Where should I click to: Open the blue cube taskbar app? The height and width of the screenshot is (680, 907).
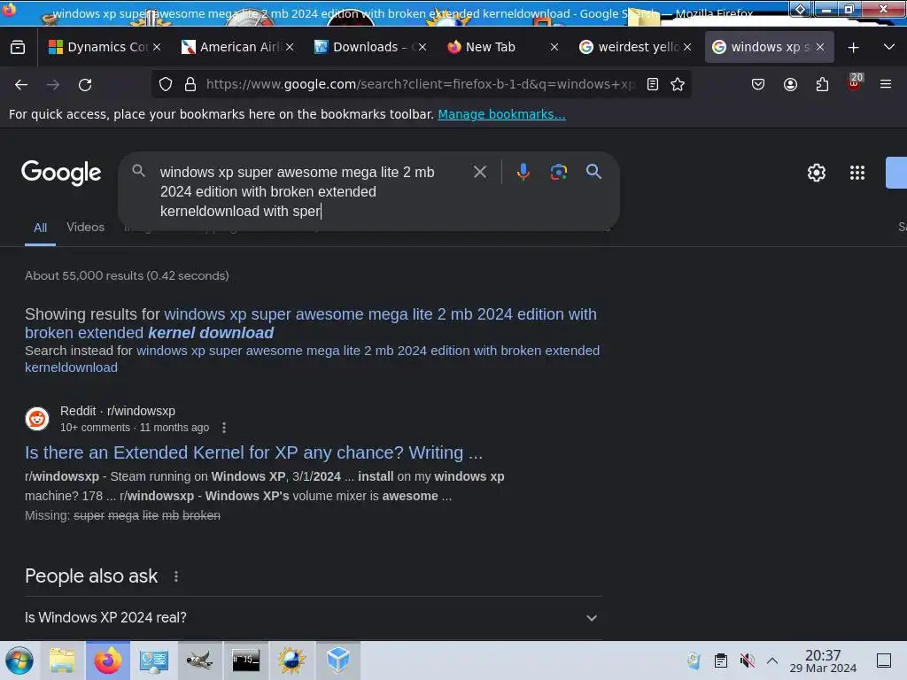[337, 661]
